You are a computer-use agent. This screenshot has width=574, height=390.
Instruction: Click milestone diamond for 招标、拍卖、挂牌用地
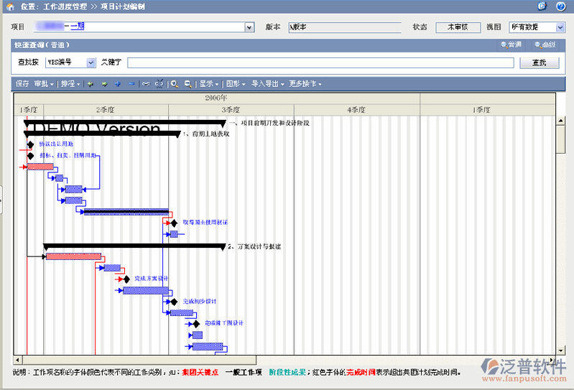coord(30,156)
